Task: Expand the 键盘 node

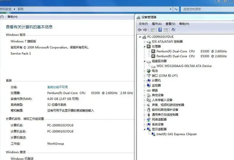Action: coord(144,91)
